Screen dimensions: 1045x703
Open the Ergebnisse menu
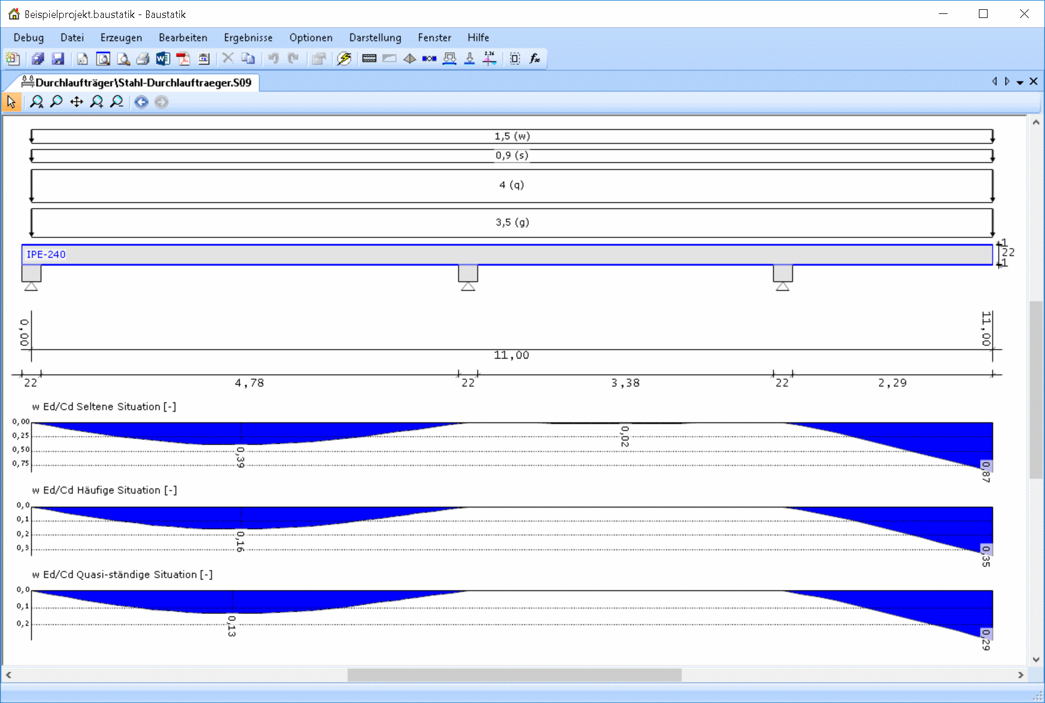pos(248,38)
